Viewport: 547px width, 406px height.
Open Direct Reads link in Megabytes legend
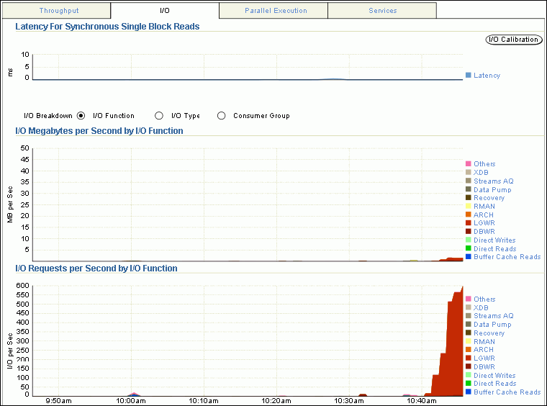point(494,248)
